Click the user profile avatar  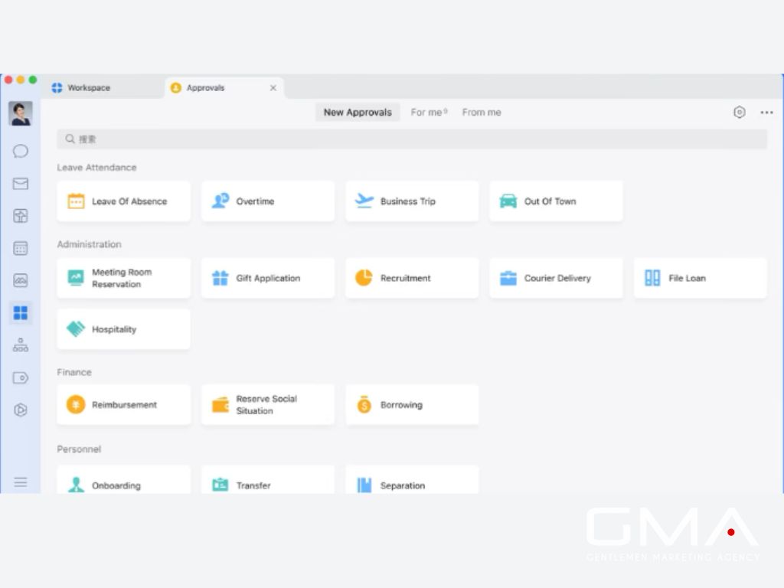pos(21,113)
